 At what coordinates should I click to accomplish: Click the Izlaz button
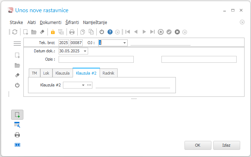227,145
